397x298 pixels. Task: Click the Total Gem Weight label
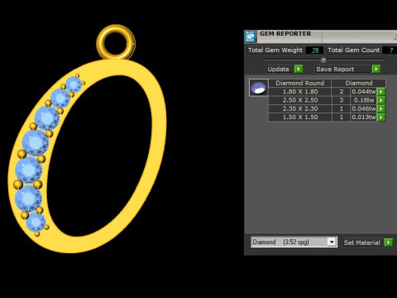pos(275,50)
